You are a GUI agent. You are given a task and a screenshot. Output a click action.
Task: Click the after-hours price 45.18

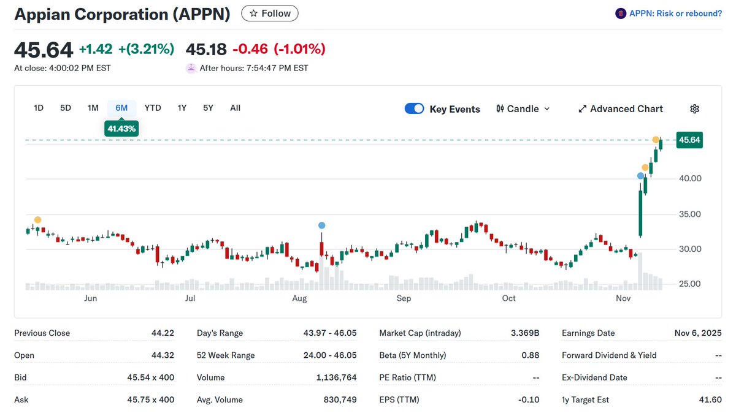[206, 49]
